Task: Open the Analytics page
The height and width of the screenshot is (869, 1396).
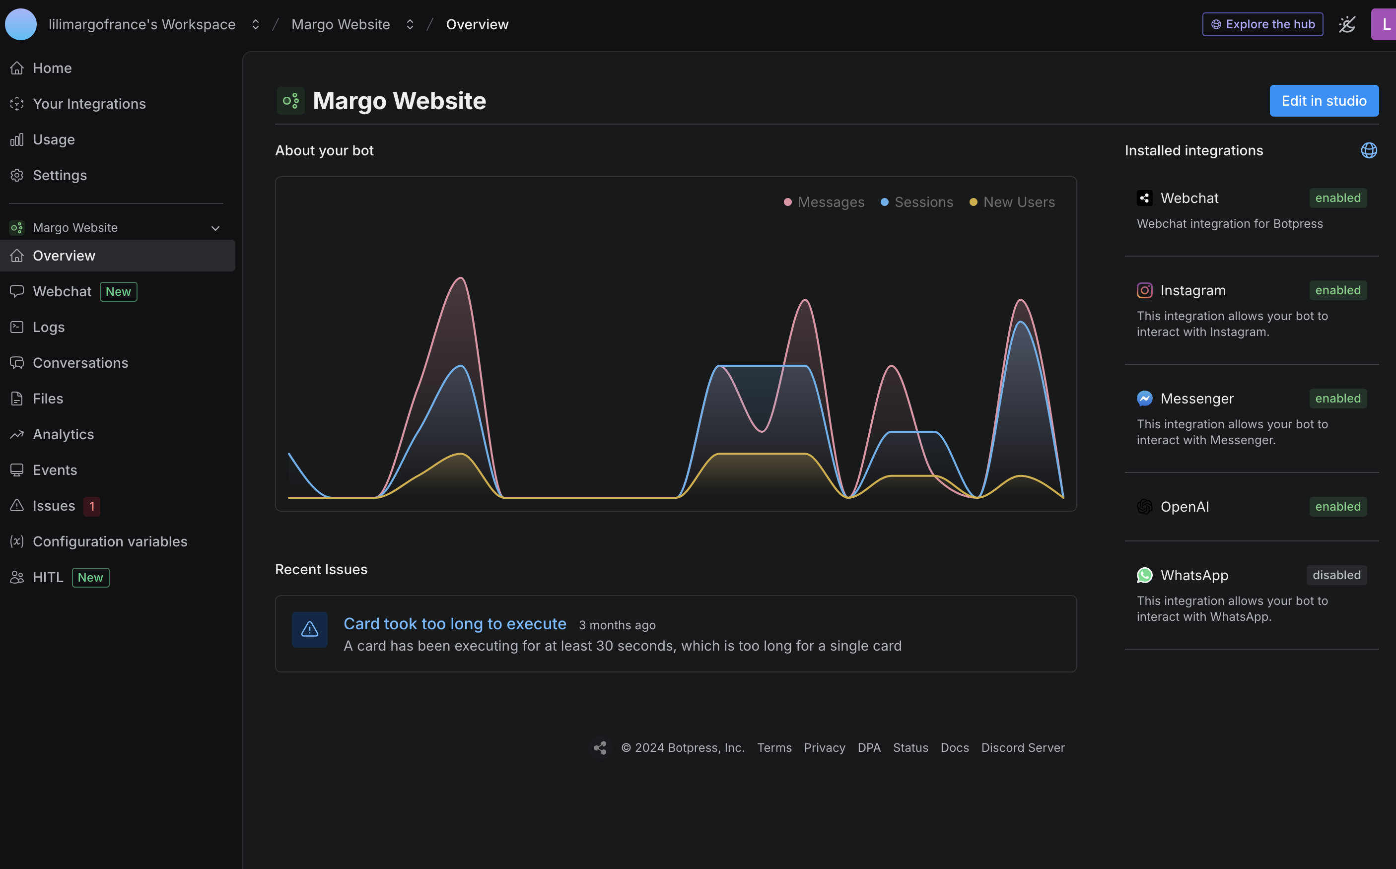Action: (117, 435)
